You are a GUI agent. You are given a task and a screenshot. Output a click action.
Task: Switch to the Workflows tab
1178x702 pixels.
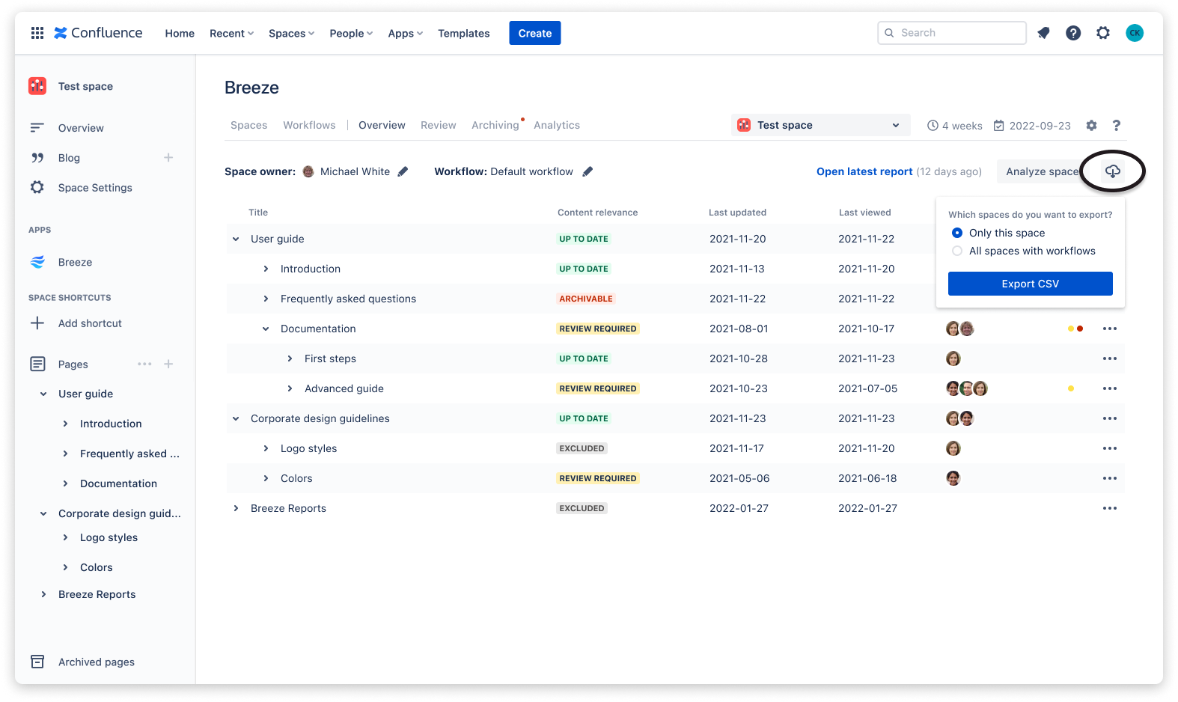309,125
